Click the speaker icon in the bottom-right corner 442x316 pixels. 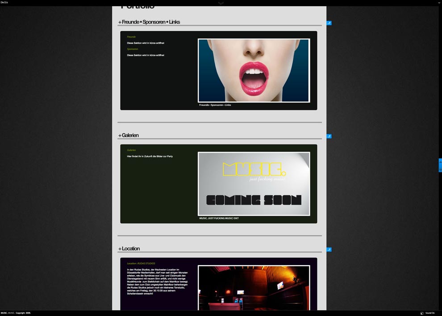(422, 313)
